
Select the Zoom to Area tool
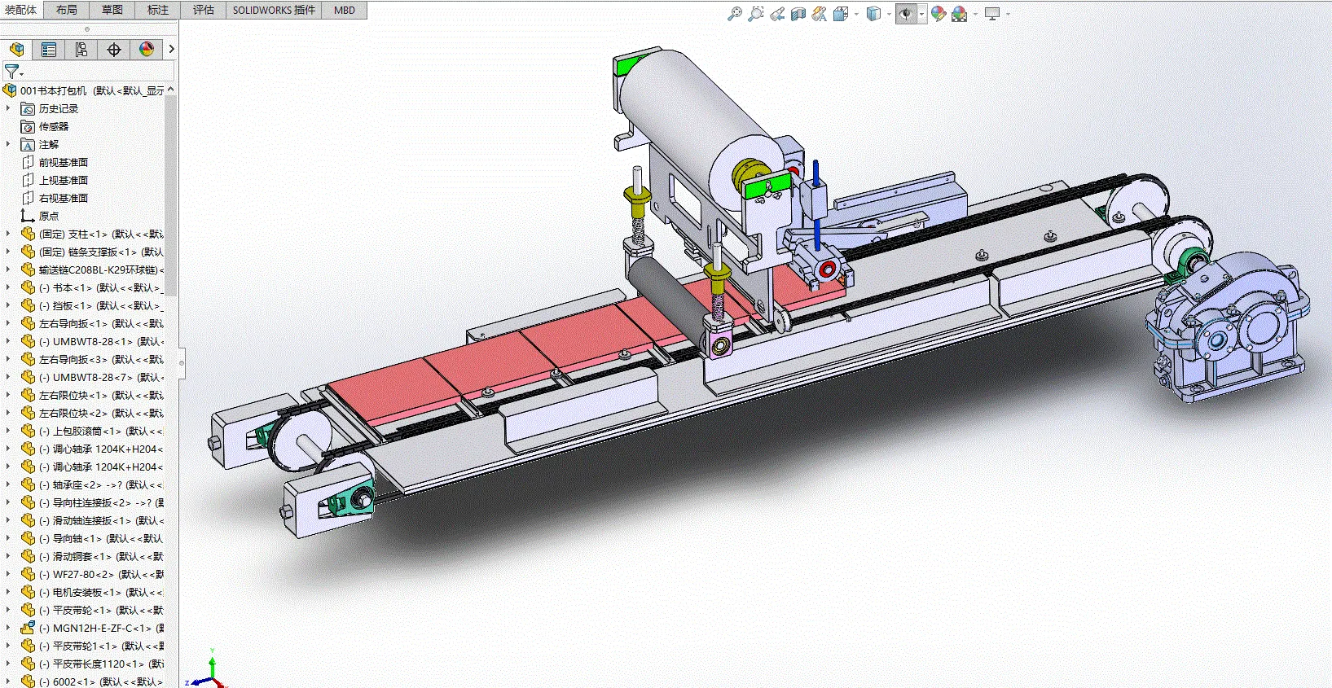coord(755,14)
